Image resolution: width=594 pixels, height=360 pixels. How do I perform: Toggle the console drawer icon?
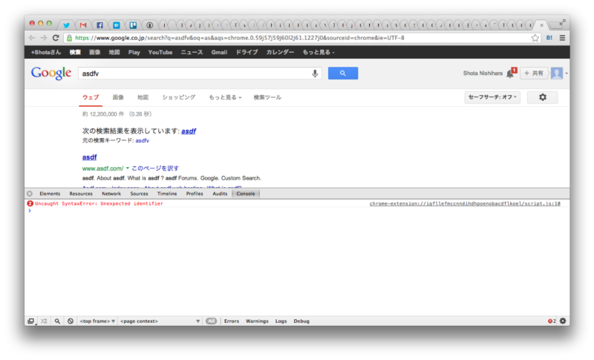coord(44,321)
